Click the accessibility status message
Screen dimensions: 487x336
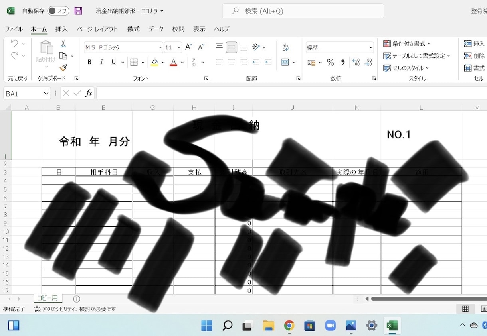75,309
